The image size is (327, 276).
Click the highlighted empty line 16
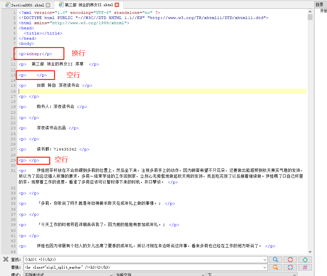[x=162, y=91]
